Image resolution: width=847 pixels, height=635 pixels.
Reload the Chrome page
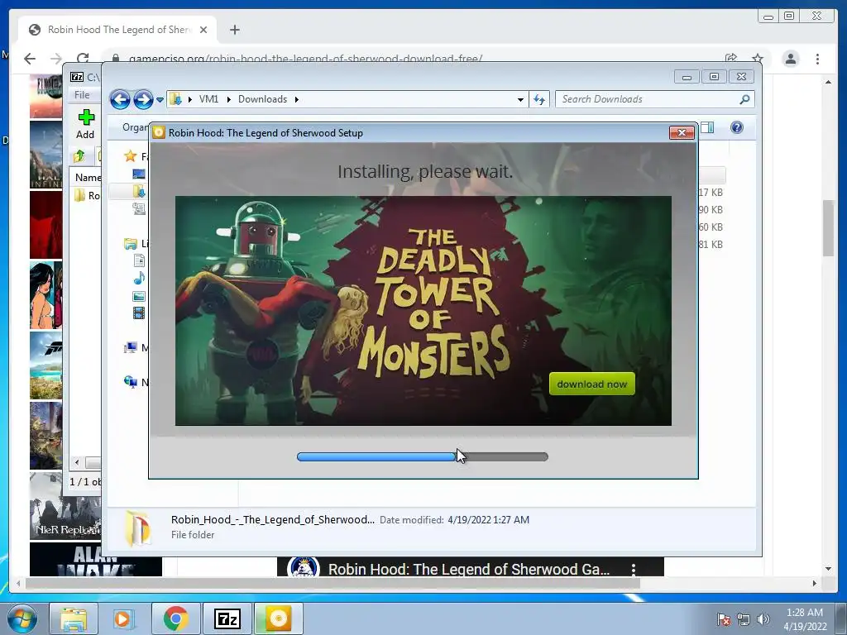click(83, 59)
